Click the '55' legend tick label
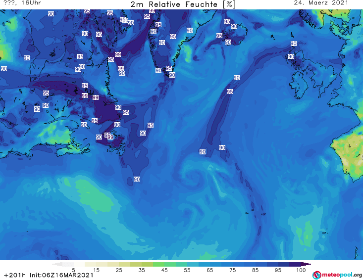Viewport: 363px width, 280px height. tap(187, 270)
